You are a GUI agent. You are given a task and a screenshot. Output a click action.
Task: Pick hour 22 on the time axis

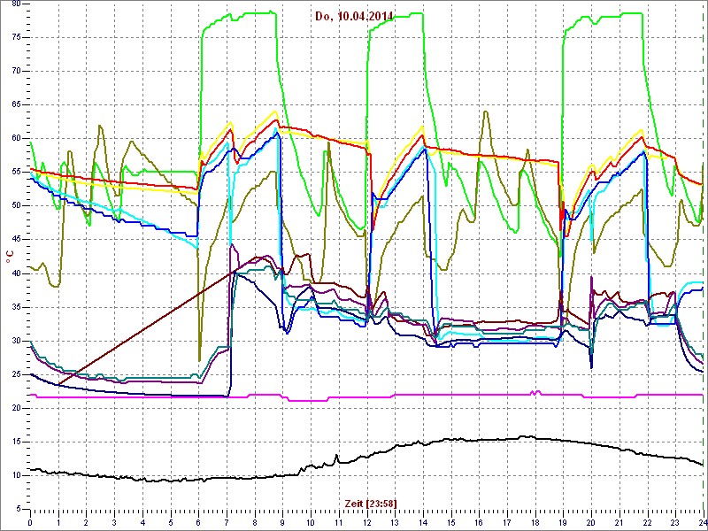tap(648, 523)
